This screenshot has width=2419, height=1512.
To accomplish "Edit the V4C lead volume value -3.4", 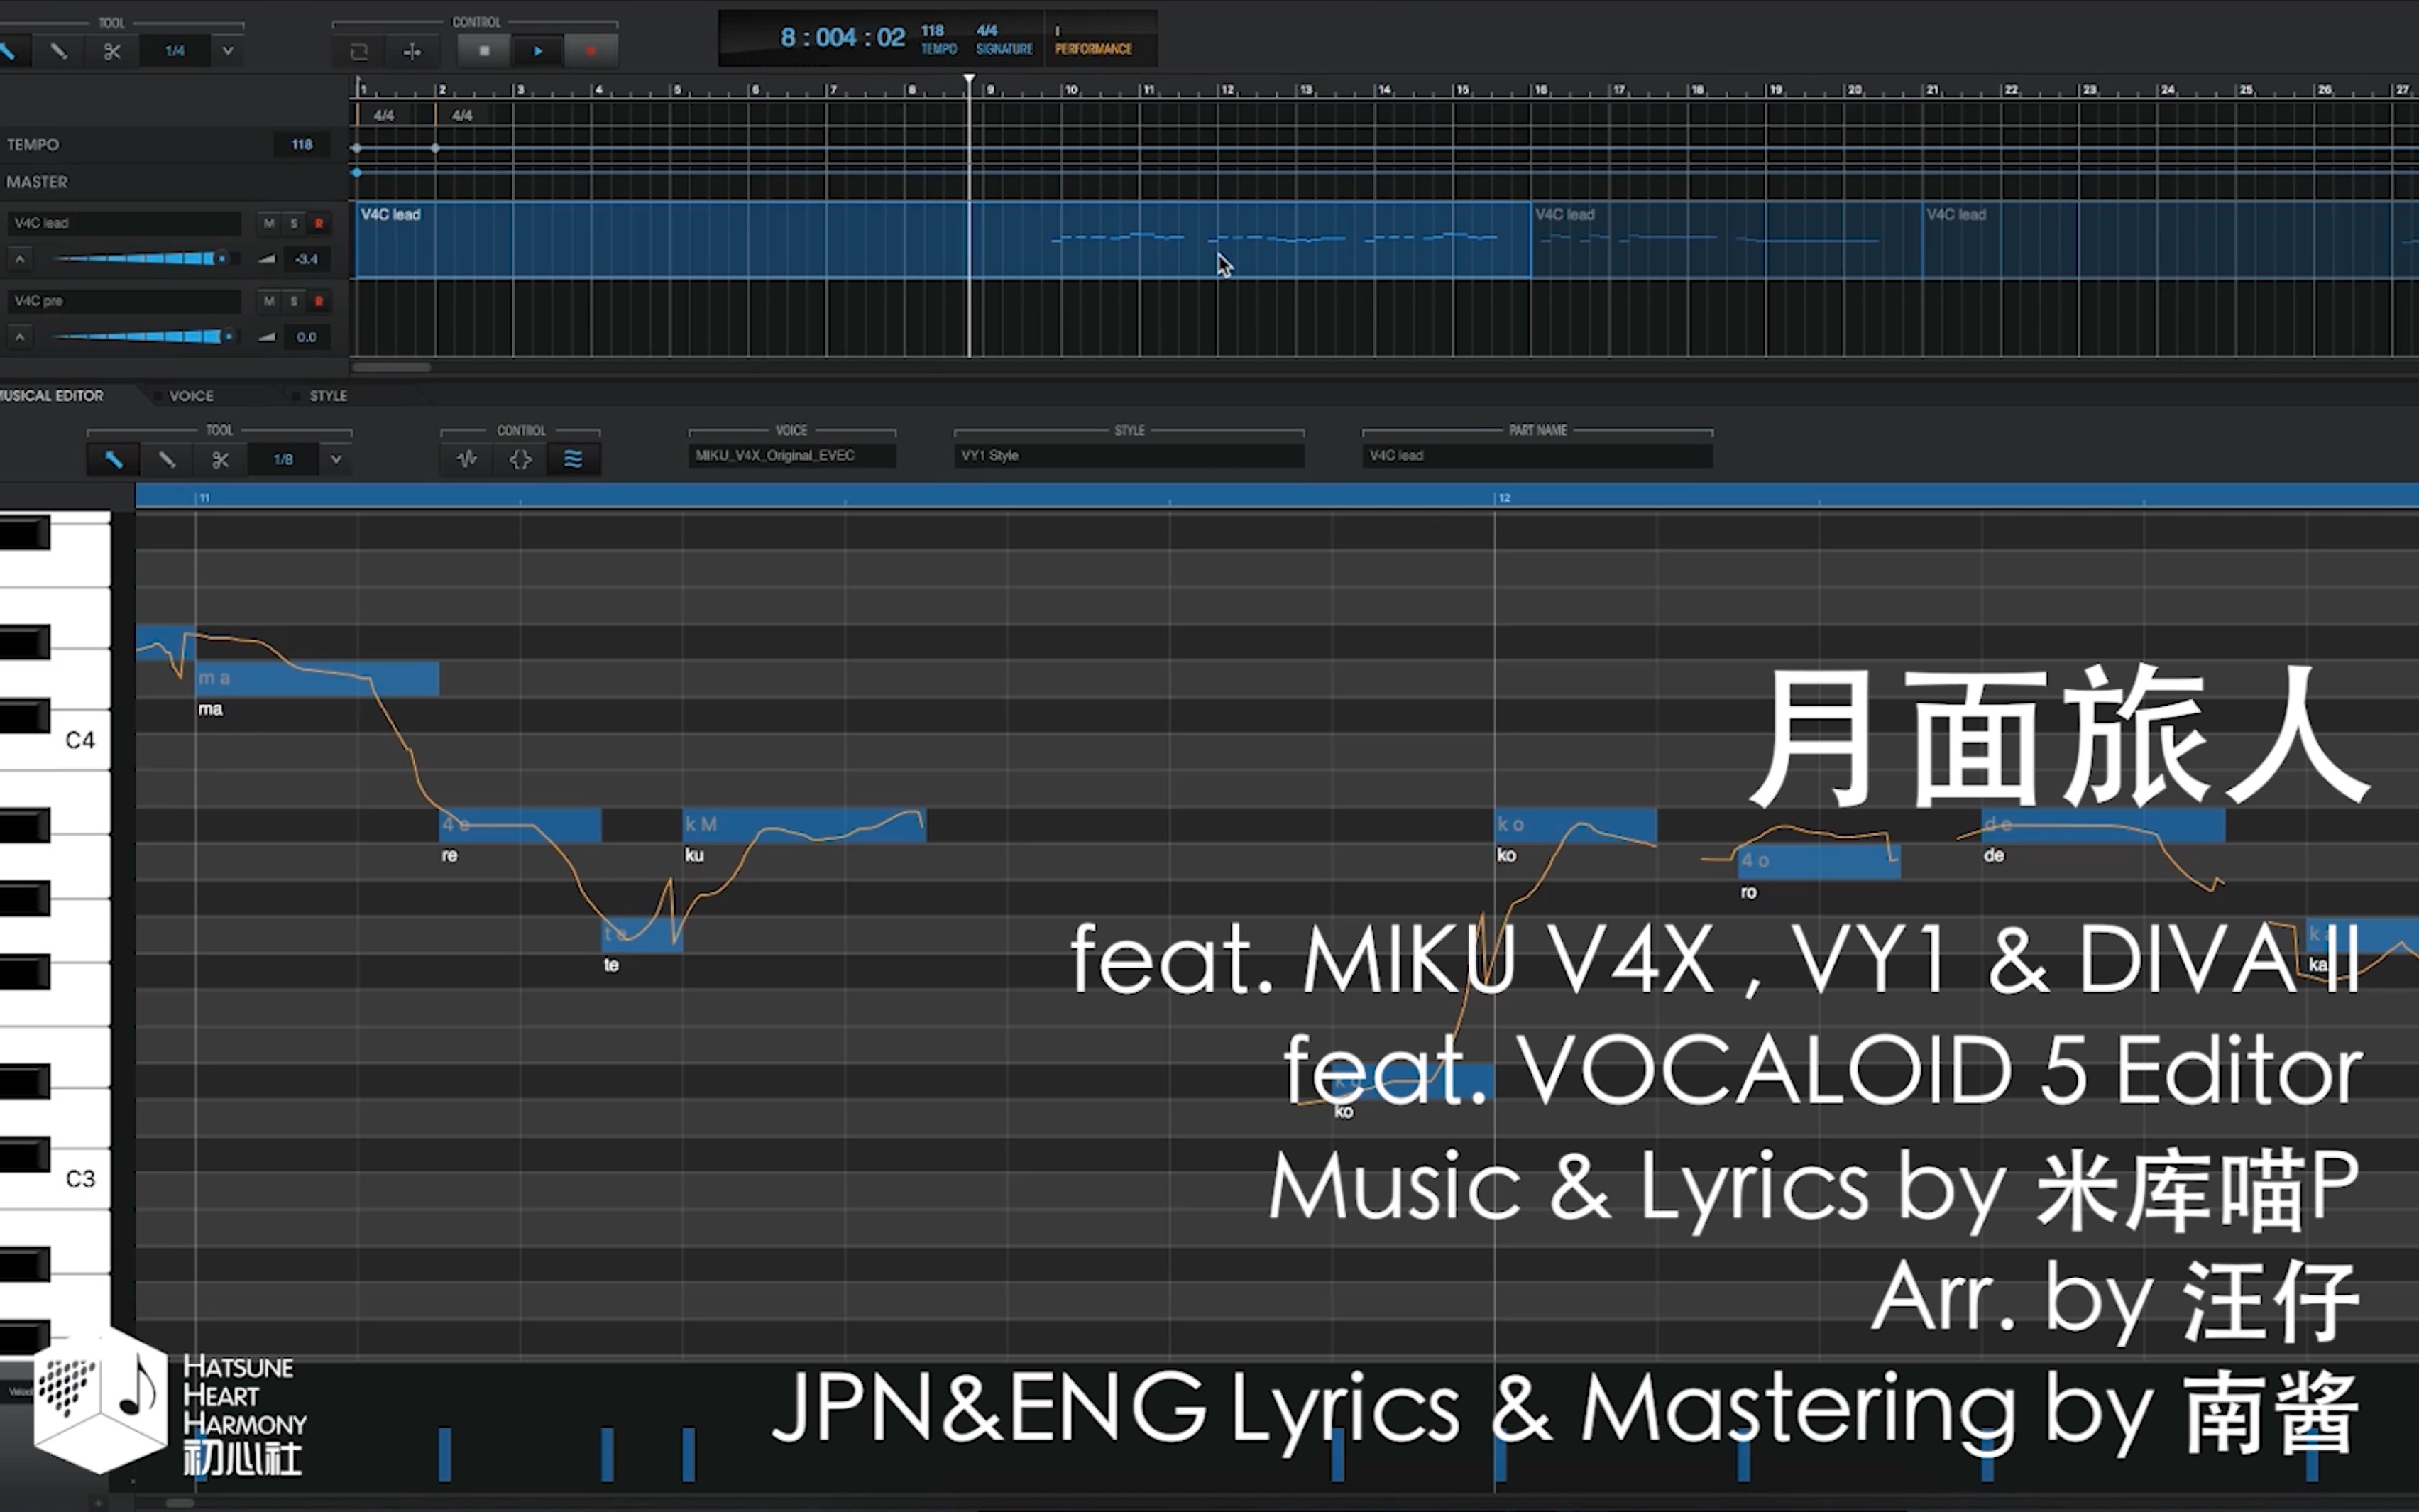I will click(x=307, y=259).
